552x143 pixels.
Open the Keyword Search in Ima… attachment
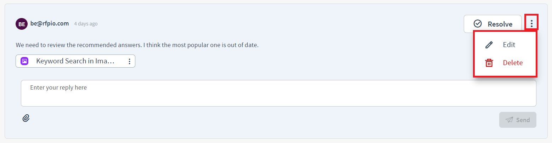75,61
